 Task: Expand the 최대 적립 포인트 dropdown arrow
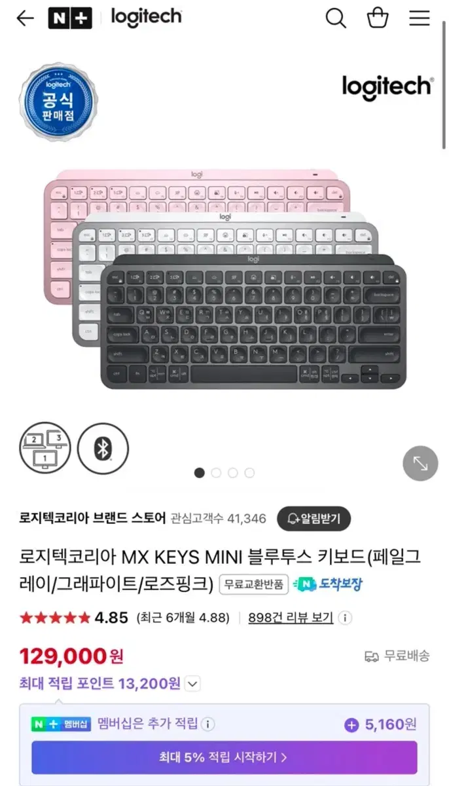click(192, 684)
